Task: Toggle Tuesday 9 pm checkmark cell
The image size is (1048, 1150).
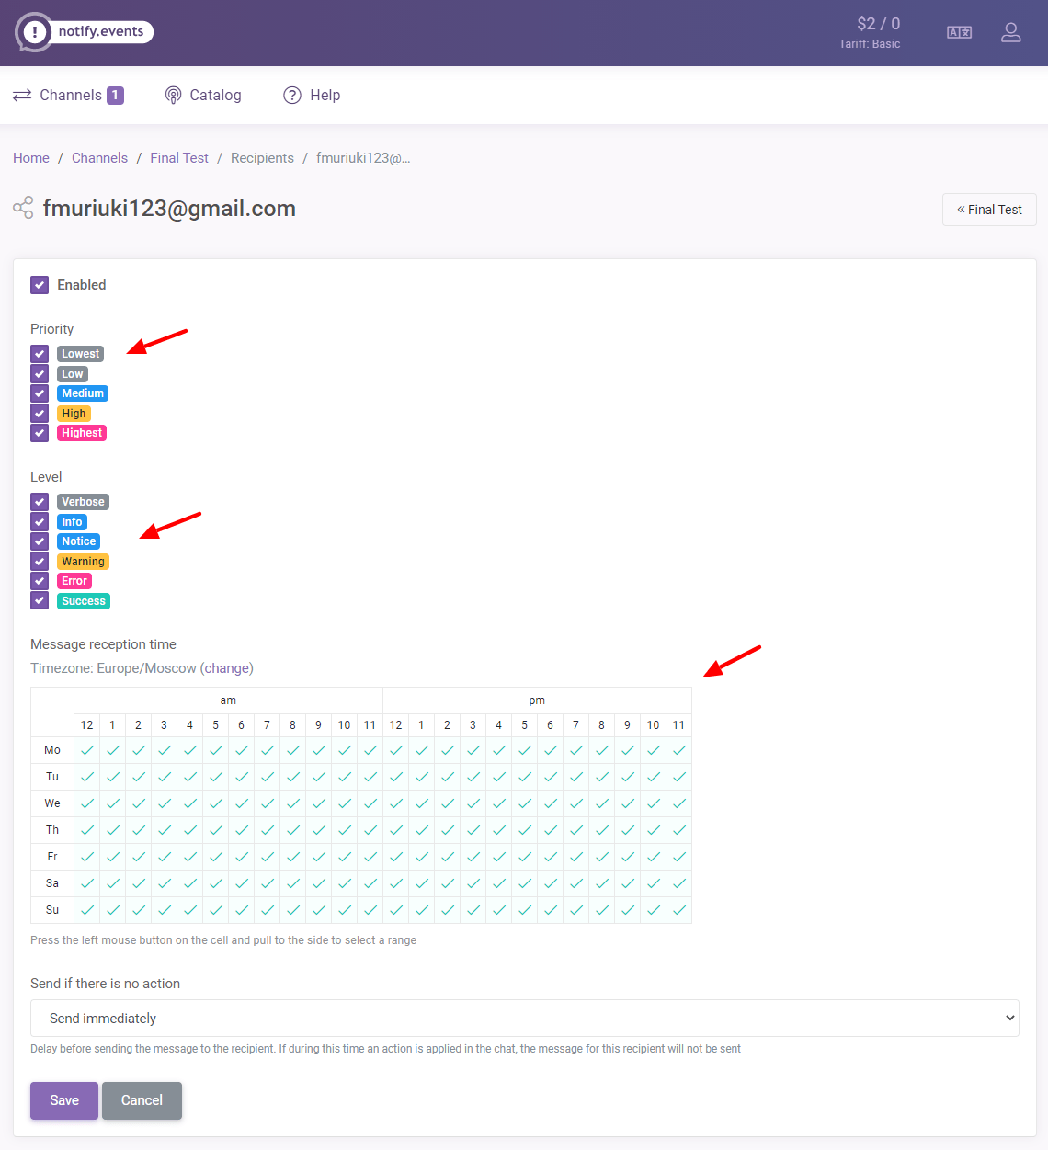Action: point(628,777)
